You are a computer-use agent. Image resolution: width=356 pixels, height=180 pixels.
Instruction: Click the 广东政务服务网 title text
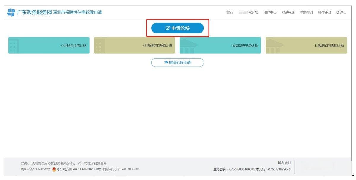pyautogui.click(x=34, y=12)
